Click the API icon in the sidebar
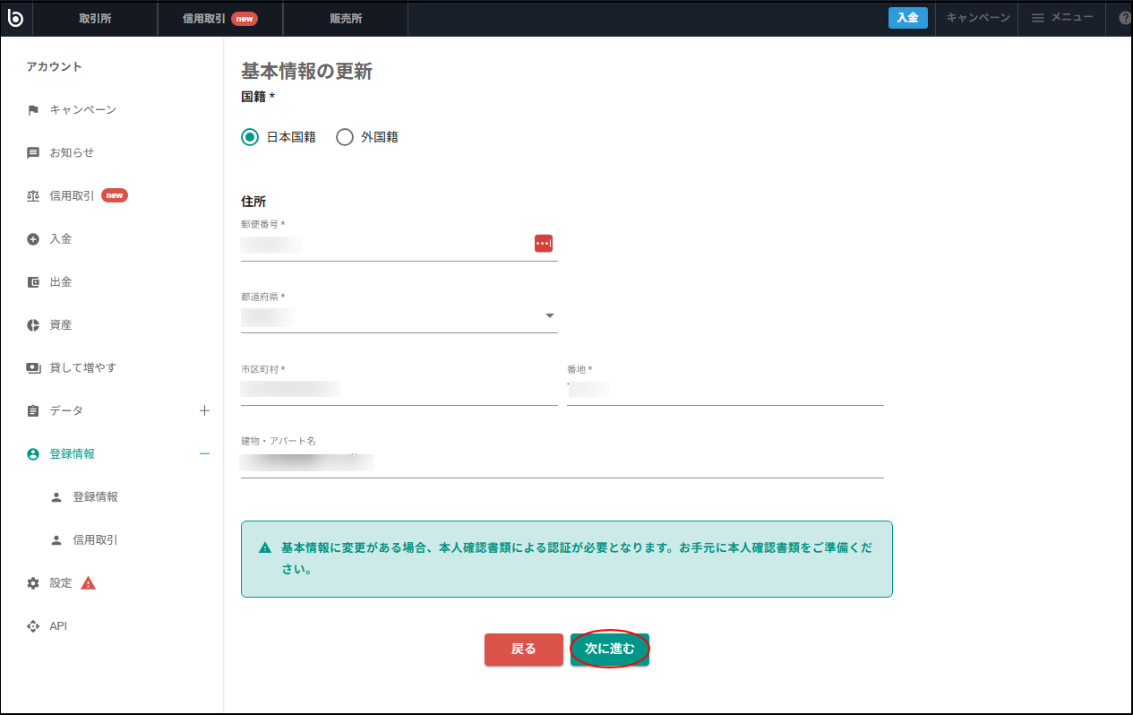Screen dimensions: 1133x715 pyautogui.click(x=33, y=626)
